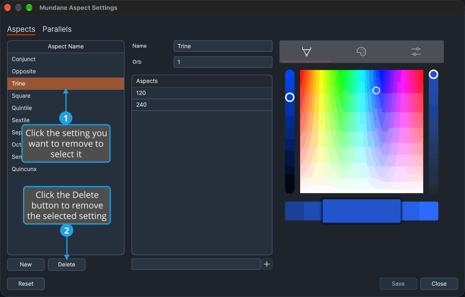Open the color picker pen tab icon
465x297 pixels.
(x=306, y=52)
